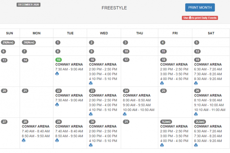Click the print icon for December 30
The height and width of the screenshot is (153, 230).
pos(91,145)
